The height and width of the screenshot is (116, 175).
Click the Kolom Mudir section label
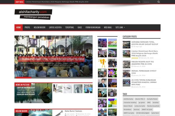[21, 111]
